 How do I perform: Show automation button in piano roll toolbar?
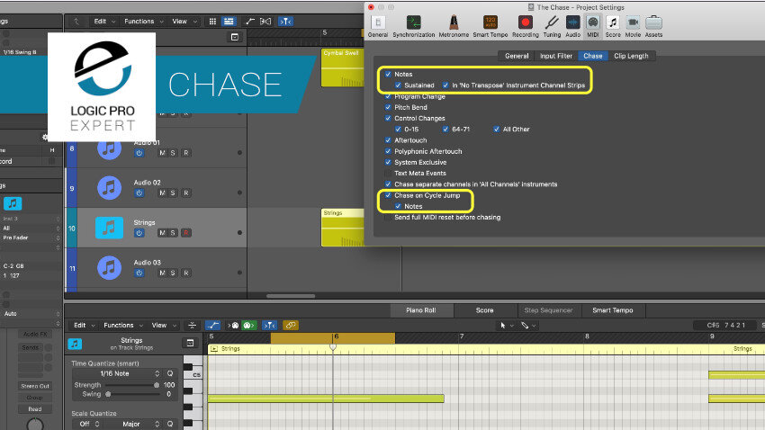pyautogui.click(x=212, y=325)
